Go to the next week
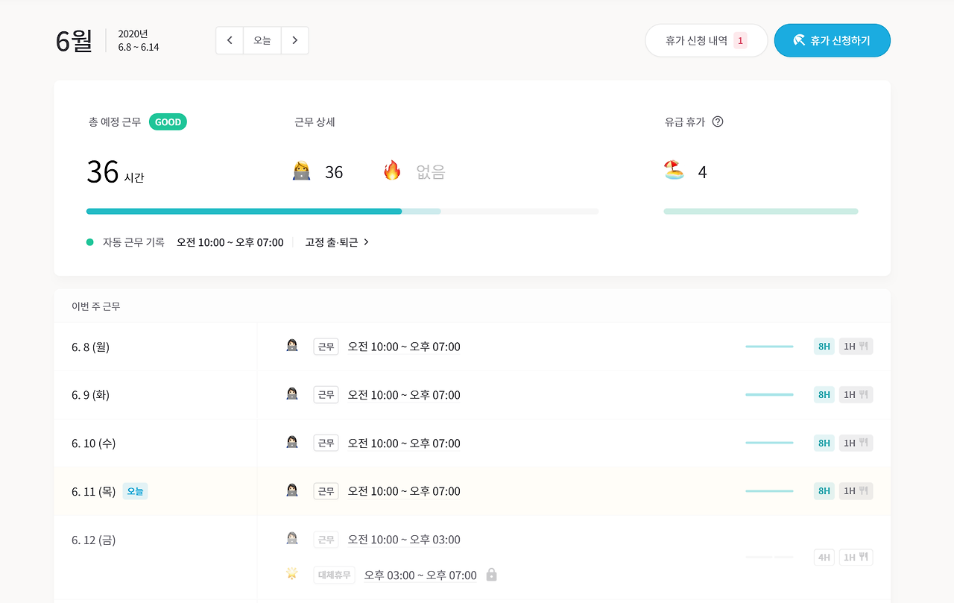The height and width of the screenshot is (603, 954). point(295,40)
